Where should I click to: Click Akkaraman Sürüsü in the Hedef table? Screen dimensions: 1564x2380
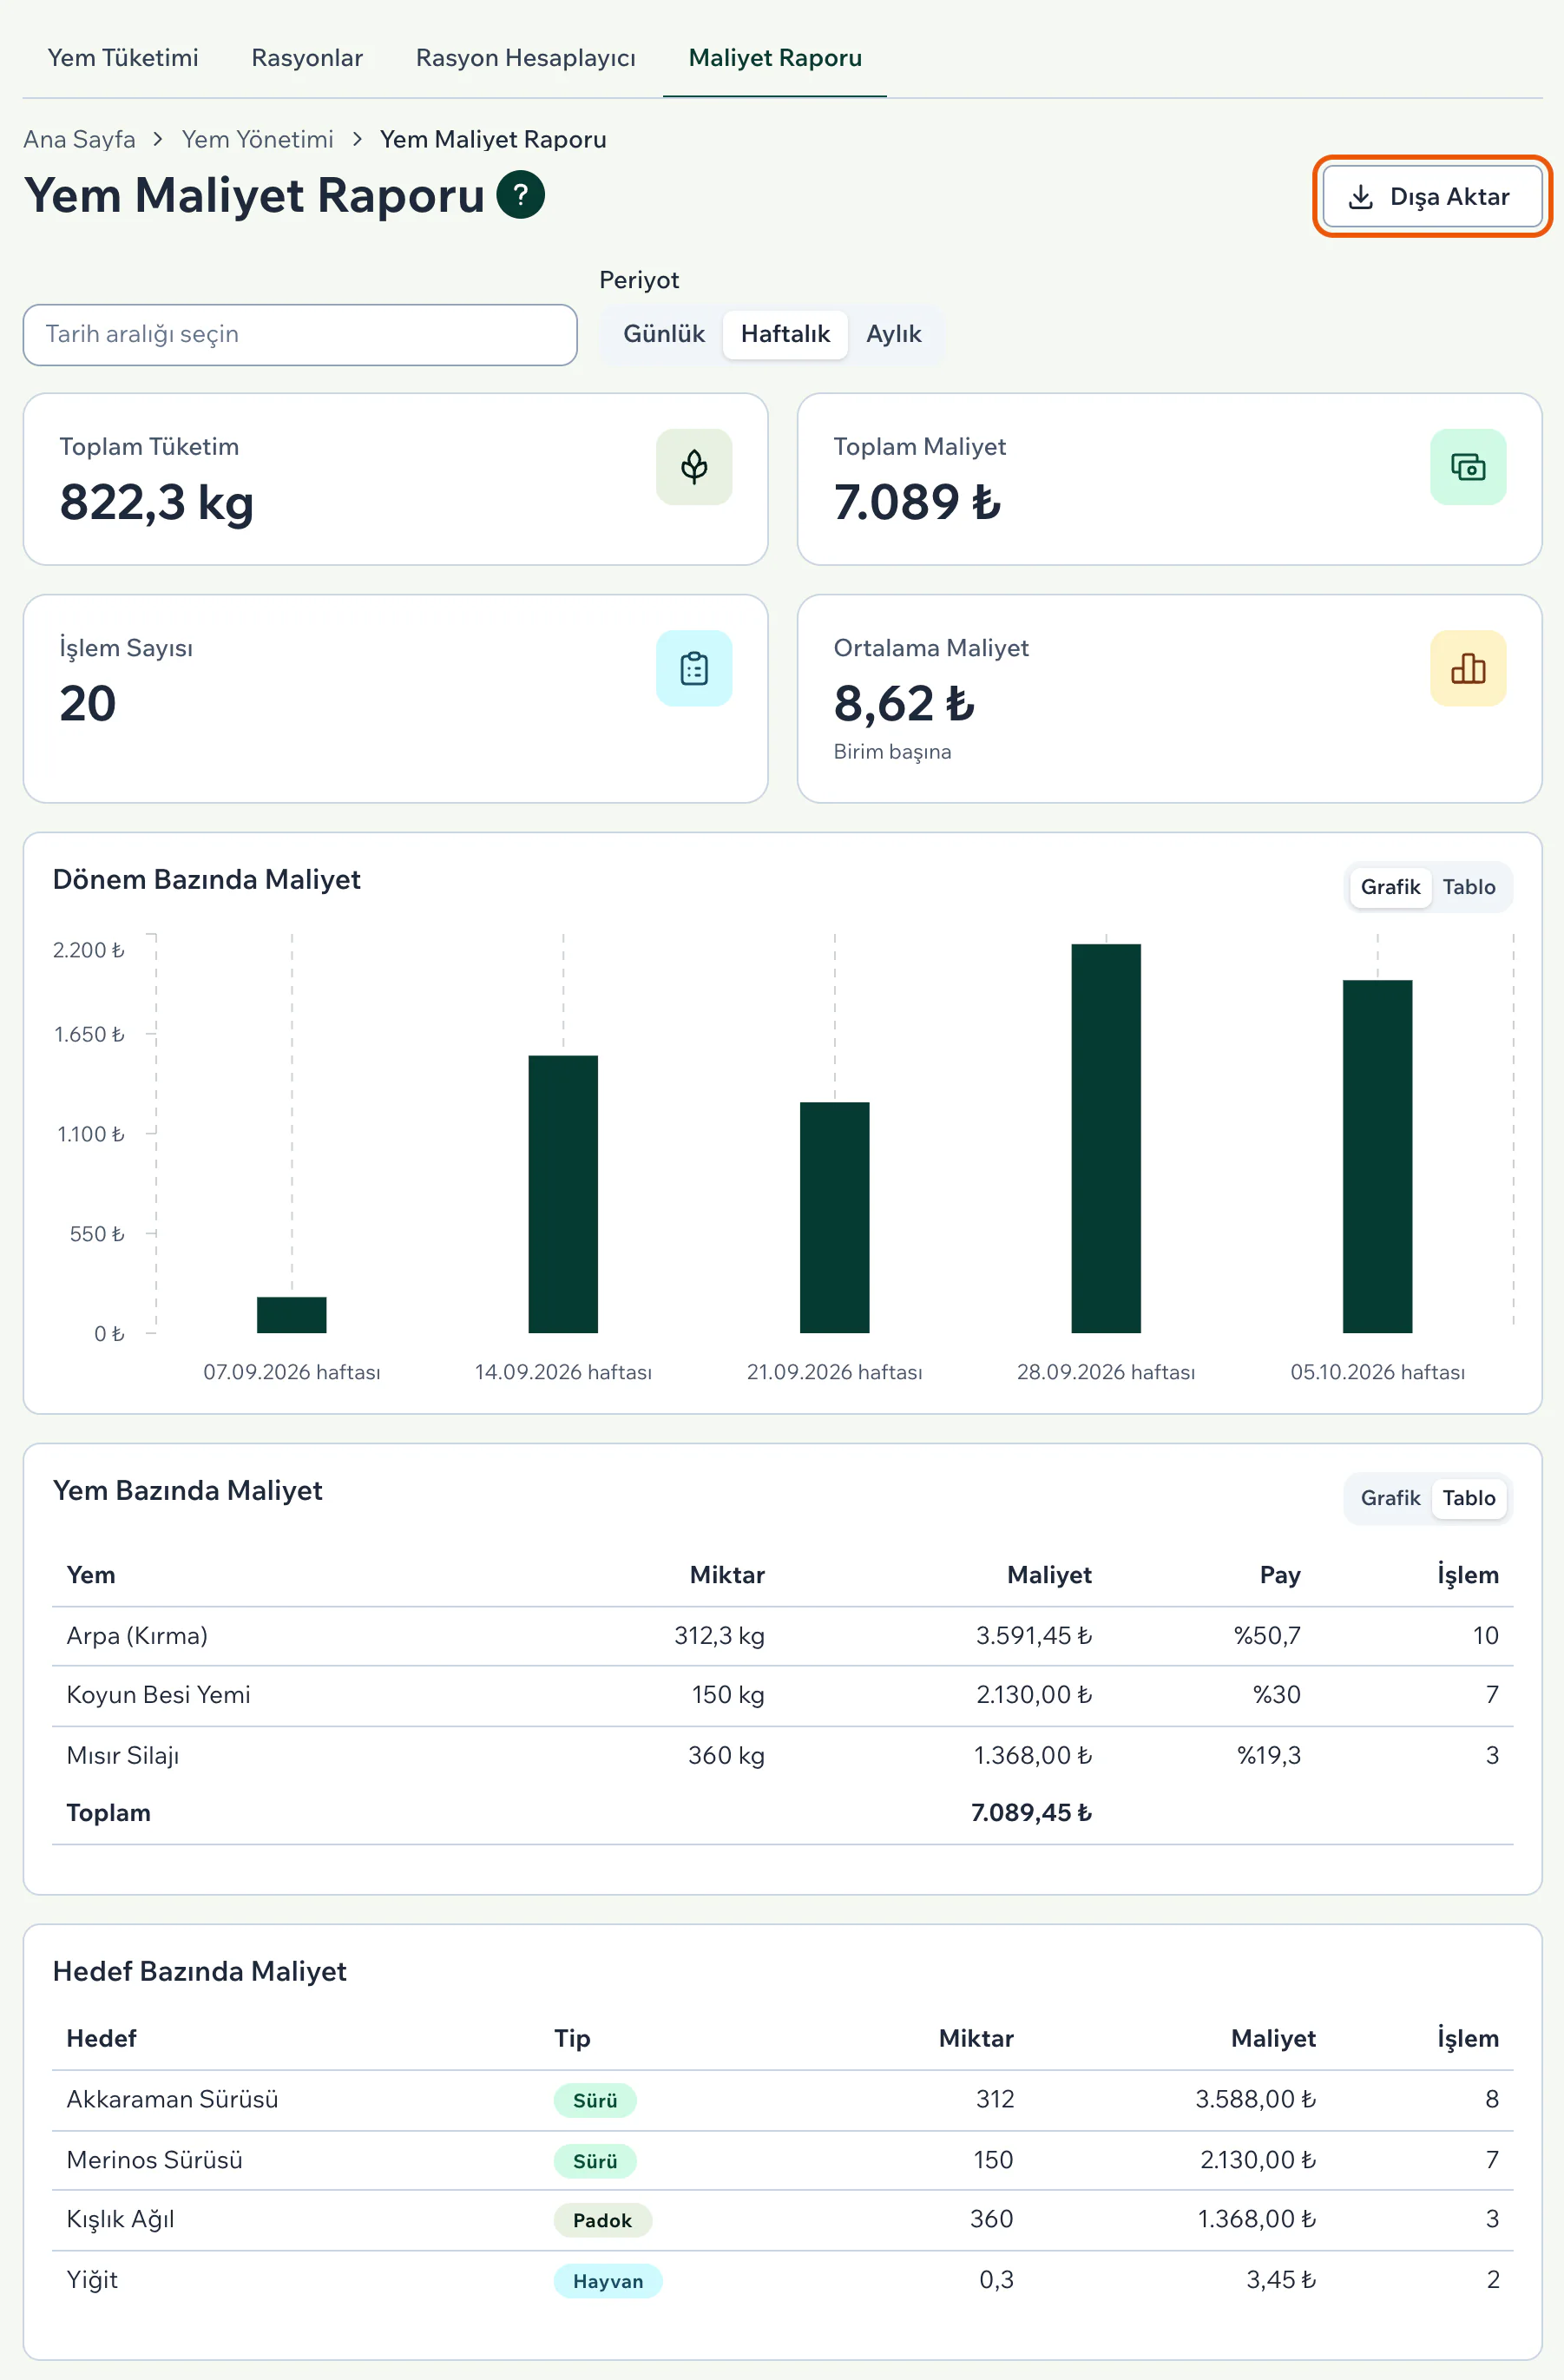click(172, 2099)
